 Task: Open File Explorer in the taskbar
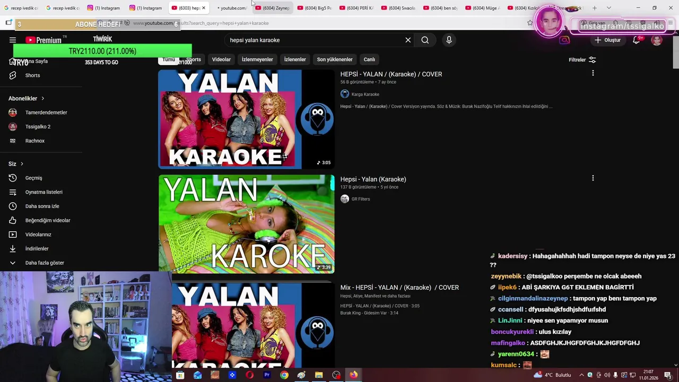[x=319, y=375]
